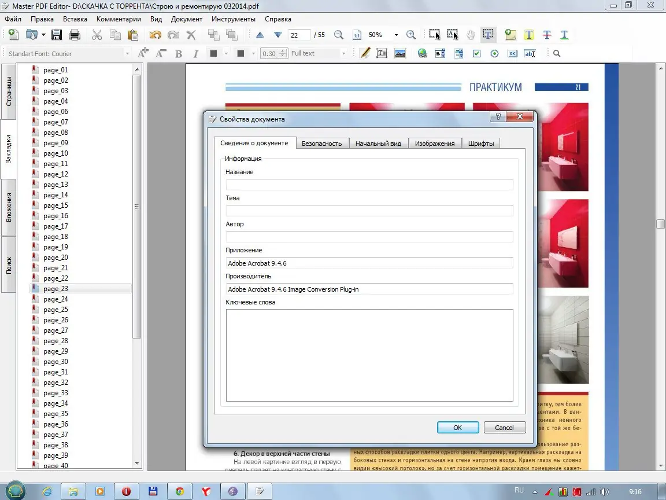Image resolution: width=666 pixels, height=500 pixels.
Task: Click the Автор input field
Action: [369, 236]
